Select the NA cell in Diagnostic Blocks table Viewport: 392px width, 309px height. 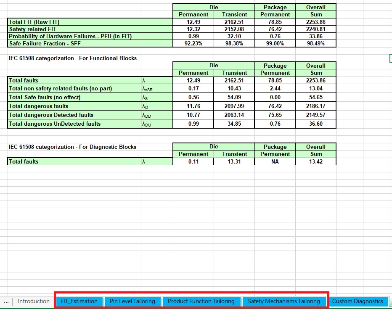point(275,161)
